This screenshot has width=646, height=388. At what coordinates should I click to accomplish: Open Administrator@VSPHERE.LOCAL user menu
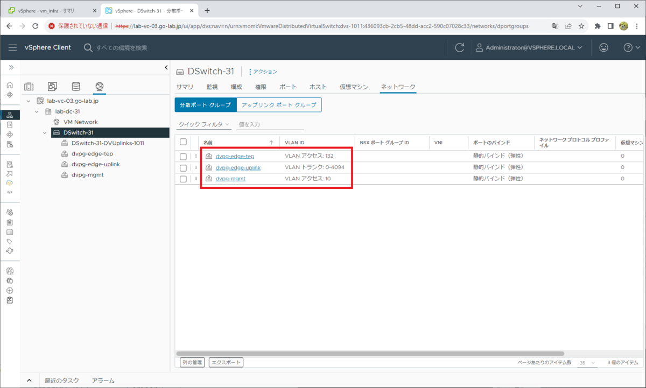tap(529, 47)
